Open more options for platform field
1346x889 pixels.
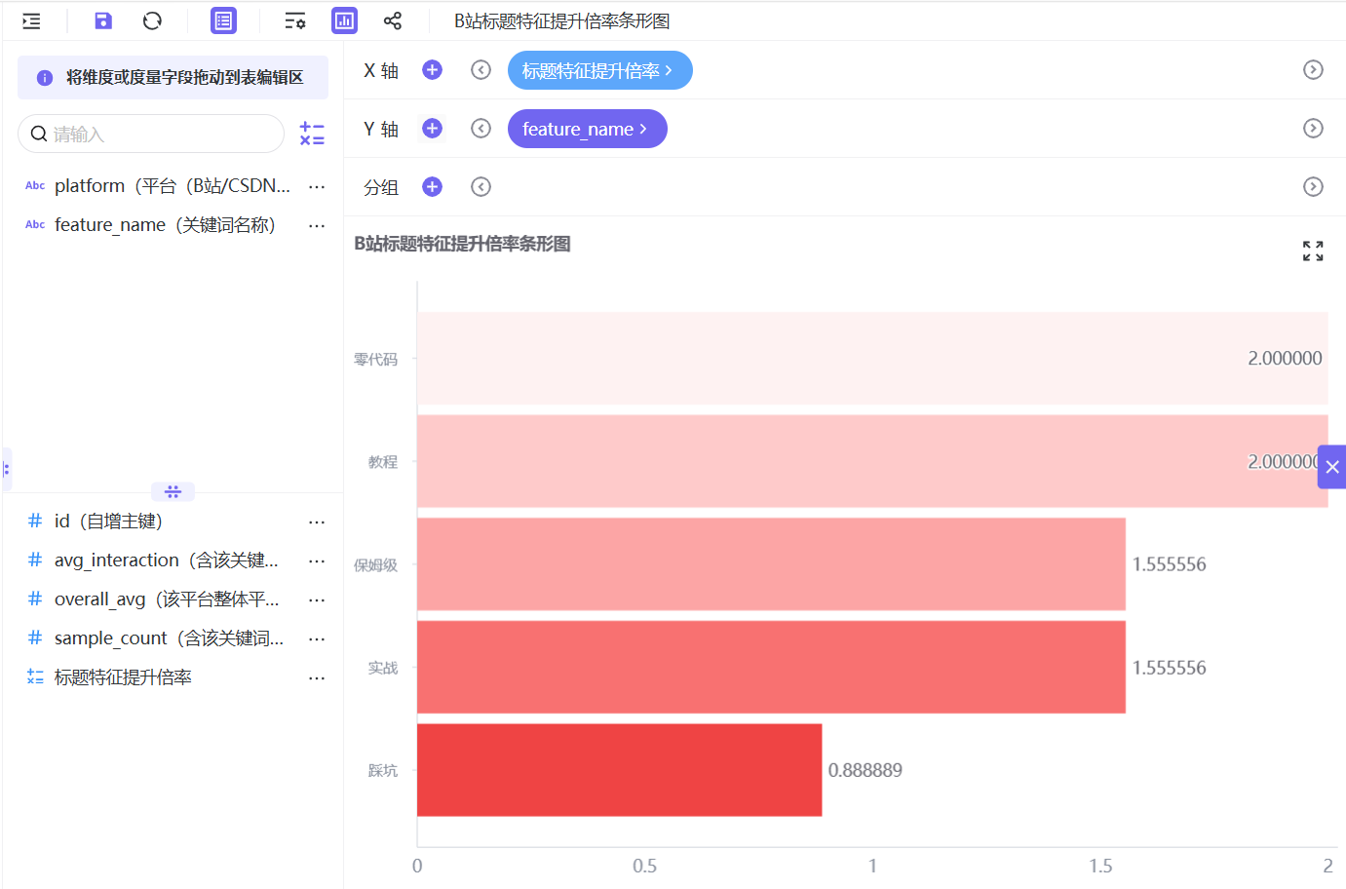pyautogui.click(x=317, y=186)
